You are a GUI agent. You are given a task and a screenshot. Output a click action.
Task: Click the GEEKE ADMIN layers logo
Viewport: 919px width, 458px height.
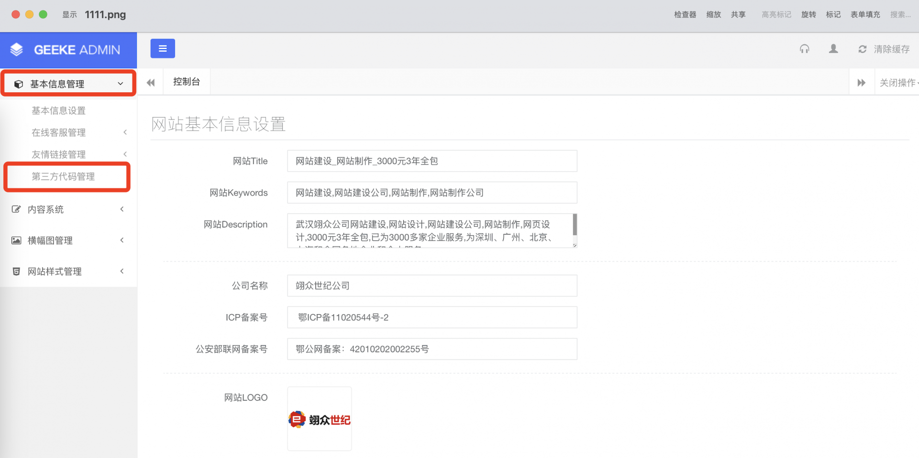(x=17, y=50)
